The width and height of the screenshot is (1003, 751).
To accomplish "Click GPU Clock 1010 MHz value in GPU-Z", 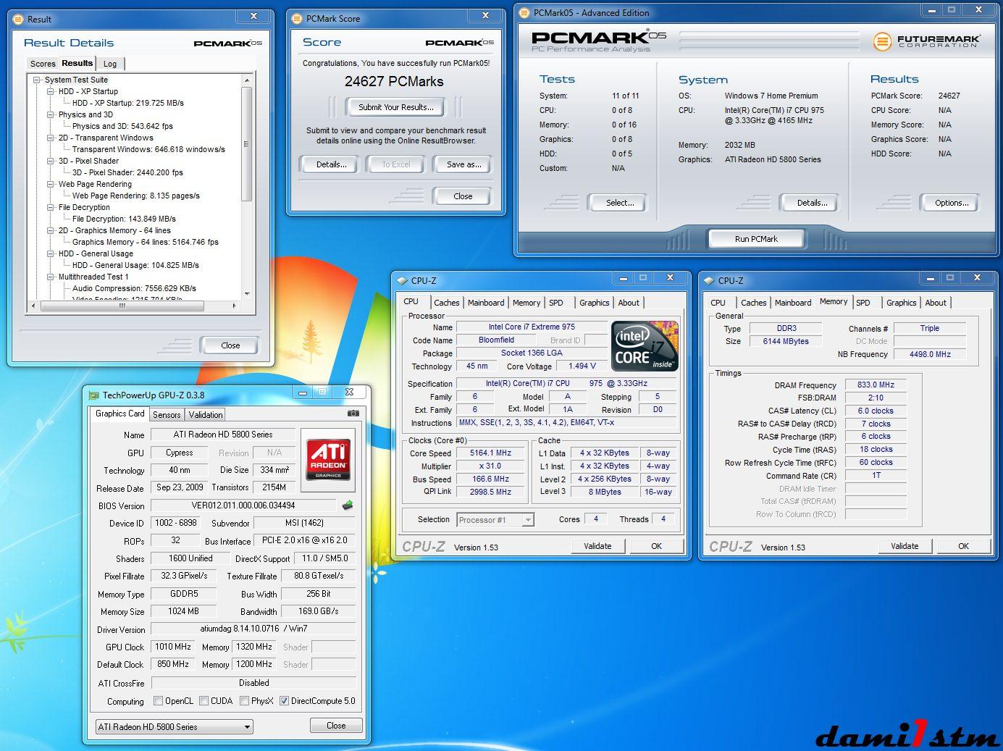I will tap(173, 647).
